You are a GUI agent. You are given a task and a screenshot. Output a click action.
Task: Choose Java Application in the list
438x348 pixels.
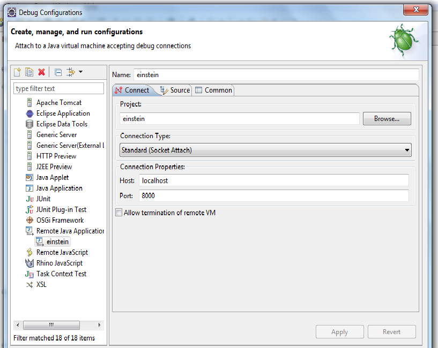pyautogui.click(x=59, y=188)
